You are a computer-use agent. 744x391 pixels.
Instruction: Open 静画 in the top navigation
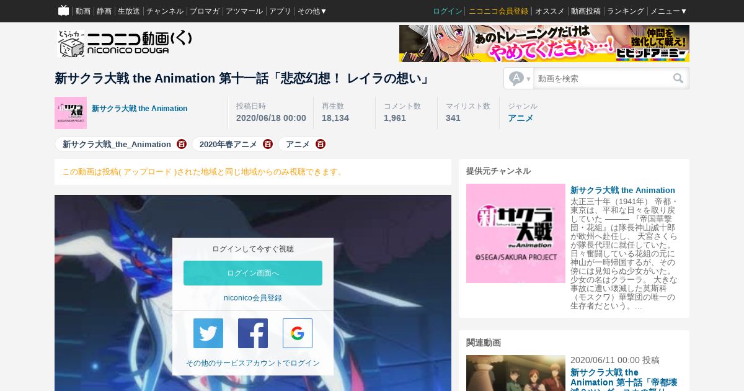click(104, 11)
